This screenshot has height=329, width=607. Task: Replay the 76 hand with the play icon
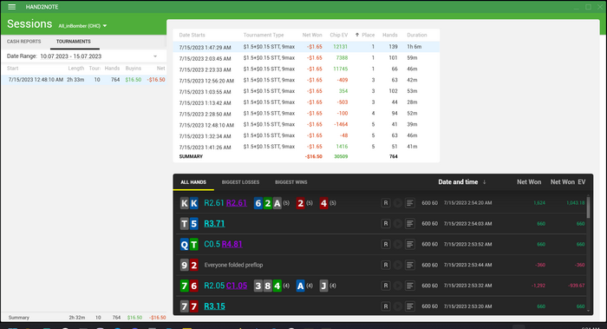coord(397,286)
